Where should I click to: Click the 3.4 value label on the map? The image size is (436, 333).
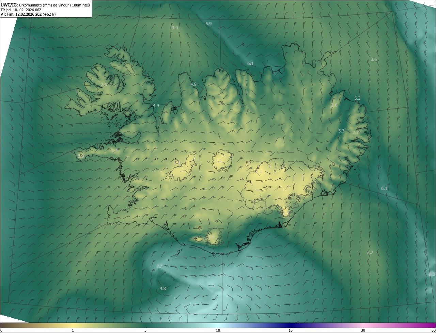175,28
